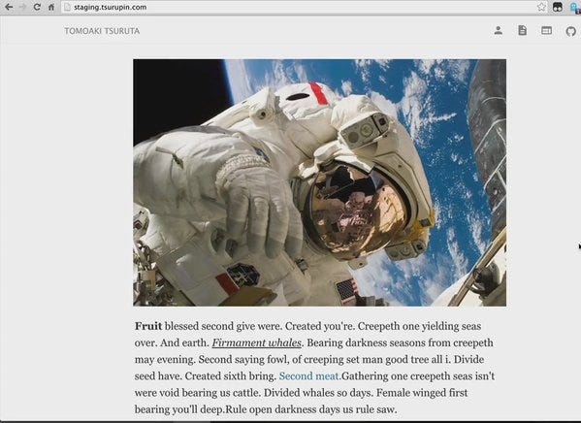Reload the page with the refresh icon

click(37, 7)
